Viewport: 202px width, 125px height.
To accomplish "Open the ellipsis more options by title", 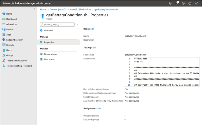I will coord(113,15).
